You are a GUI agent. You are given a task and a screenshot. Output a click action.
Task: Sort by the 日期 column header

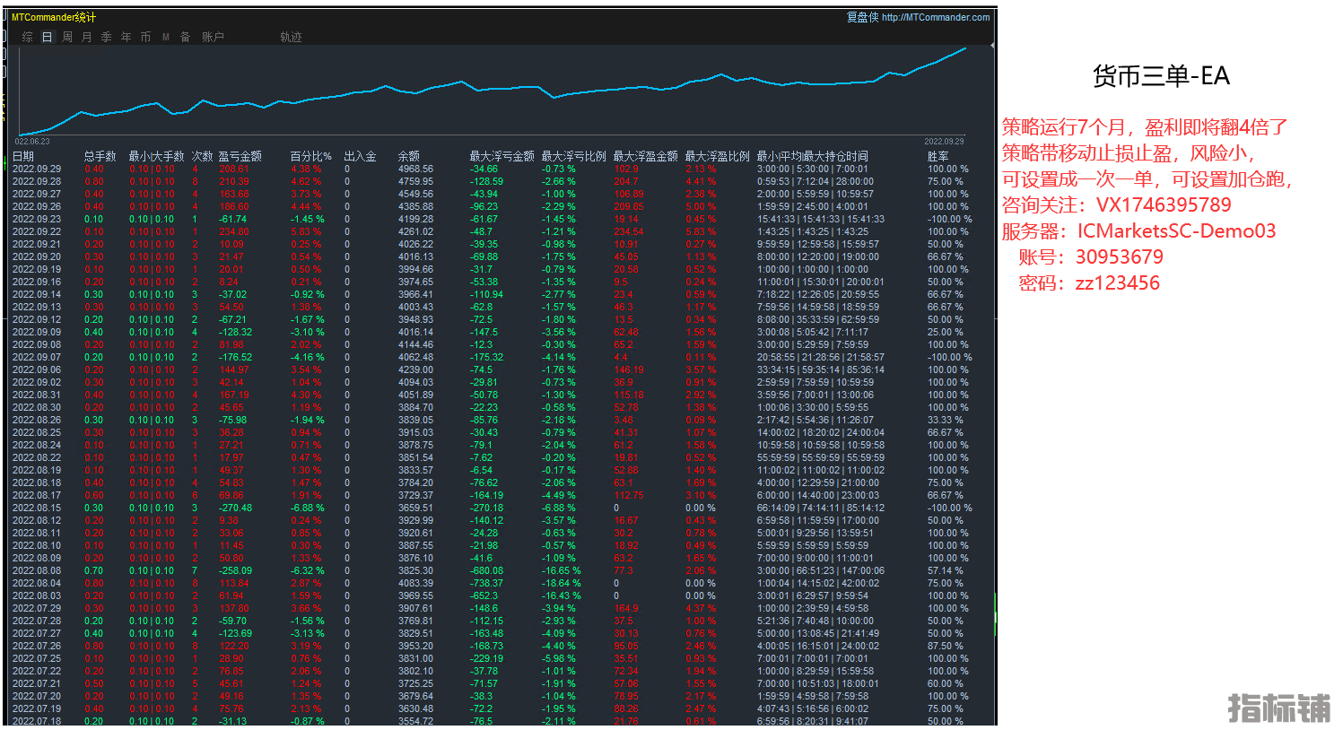[x=23, y=156]
